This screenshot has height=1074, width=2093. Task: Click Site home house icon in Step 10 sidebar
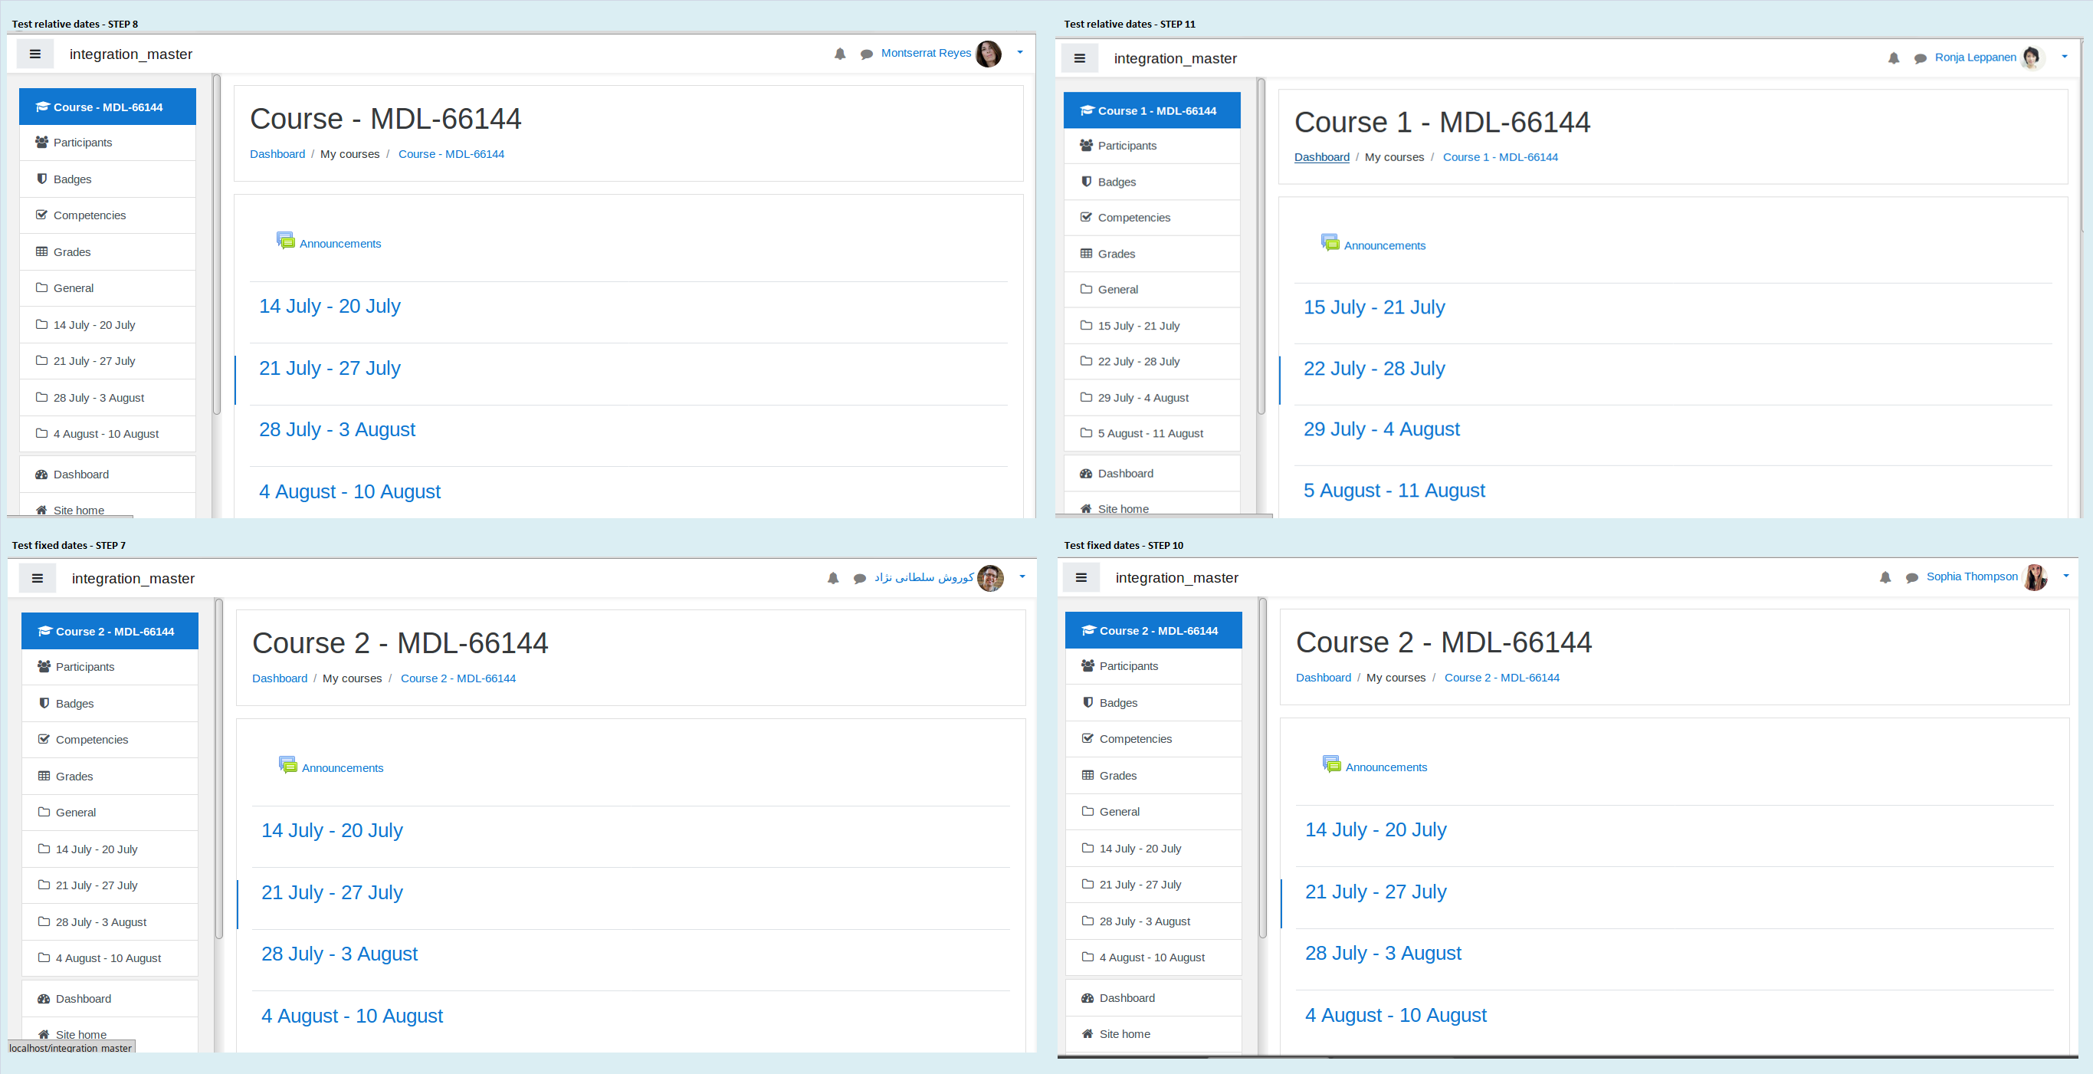point(1088,1034)
